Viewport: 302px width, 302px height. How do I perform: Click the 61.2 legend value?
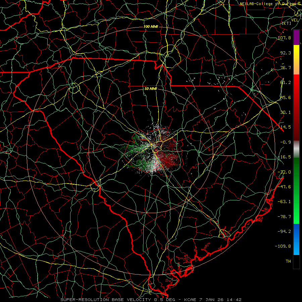coord(286,83)
